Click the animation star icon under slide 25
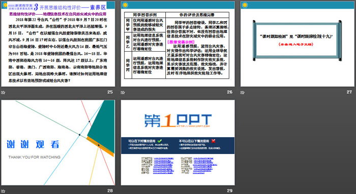356x194 pixels. (3, 93)
